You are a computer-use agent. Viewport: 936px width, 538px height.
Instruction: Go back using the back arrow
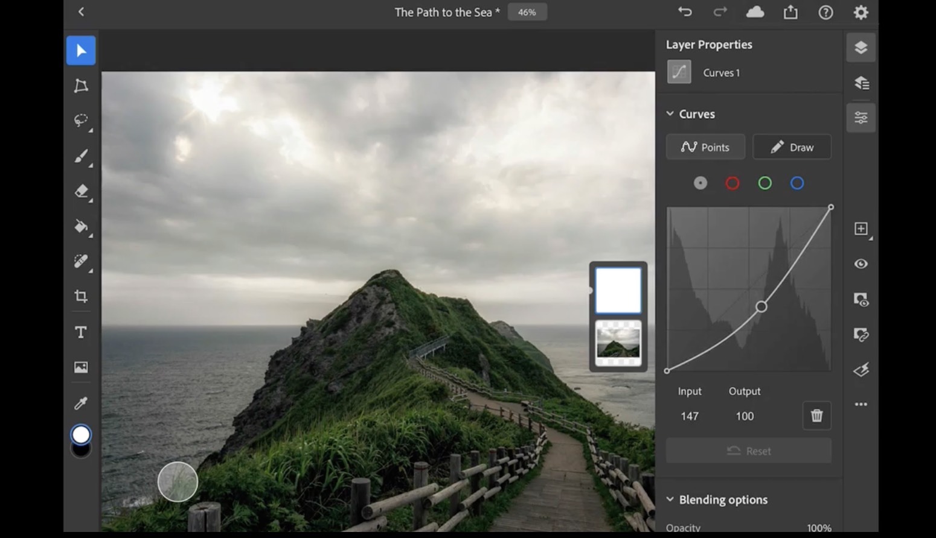(82, 11)
